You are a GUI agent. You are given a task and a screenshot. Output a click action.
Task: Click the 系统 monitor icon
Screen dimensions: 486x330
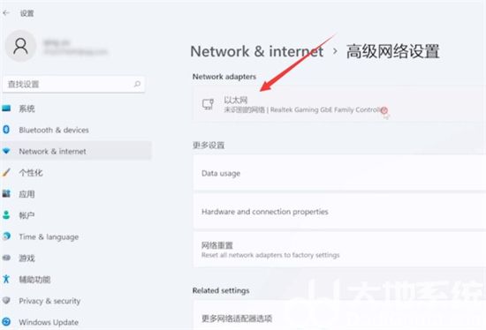tap(6, 109)
